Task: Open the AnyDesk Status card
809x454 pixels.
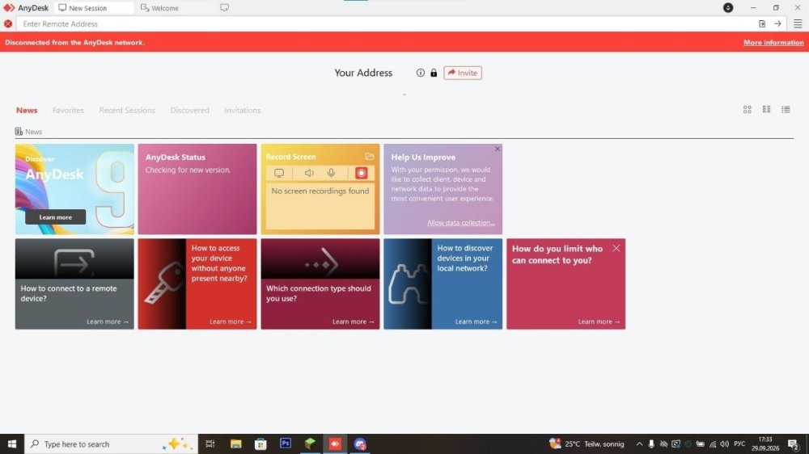Action: (197, 189)
